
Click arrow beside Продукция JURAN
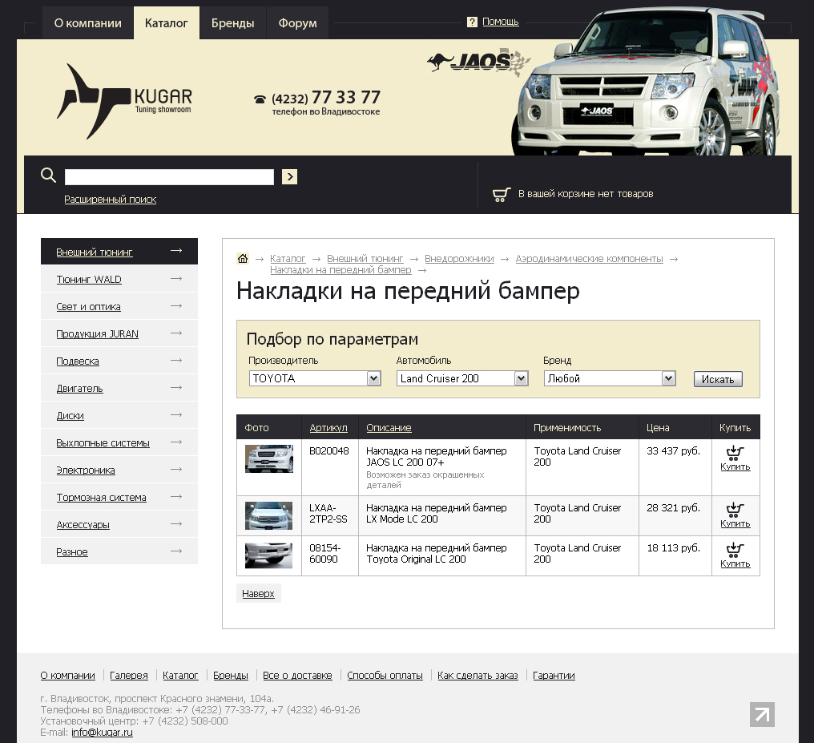176,333
